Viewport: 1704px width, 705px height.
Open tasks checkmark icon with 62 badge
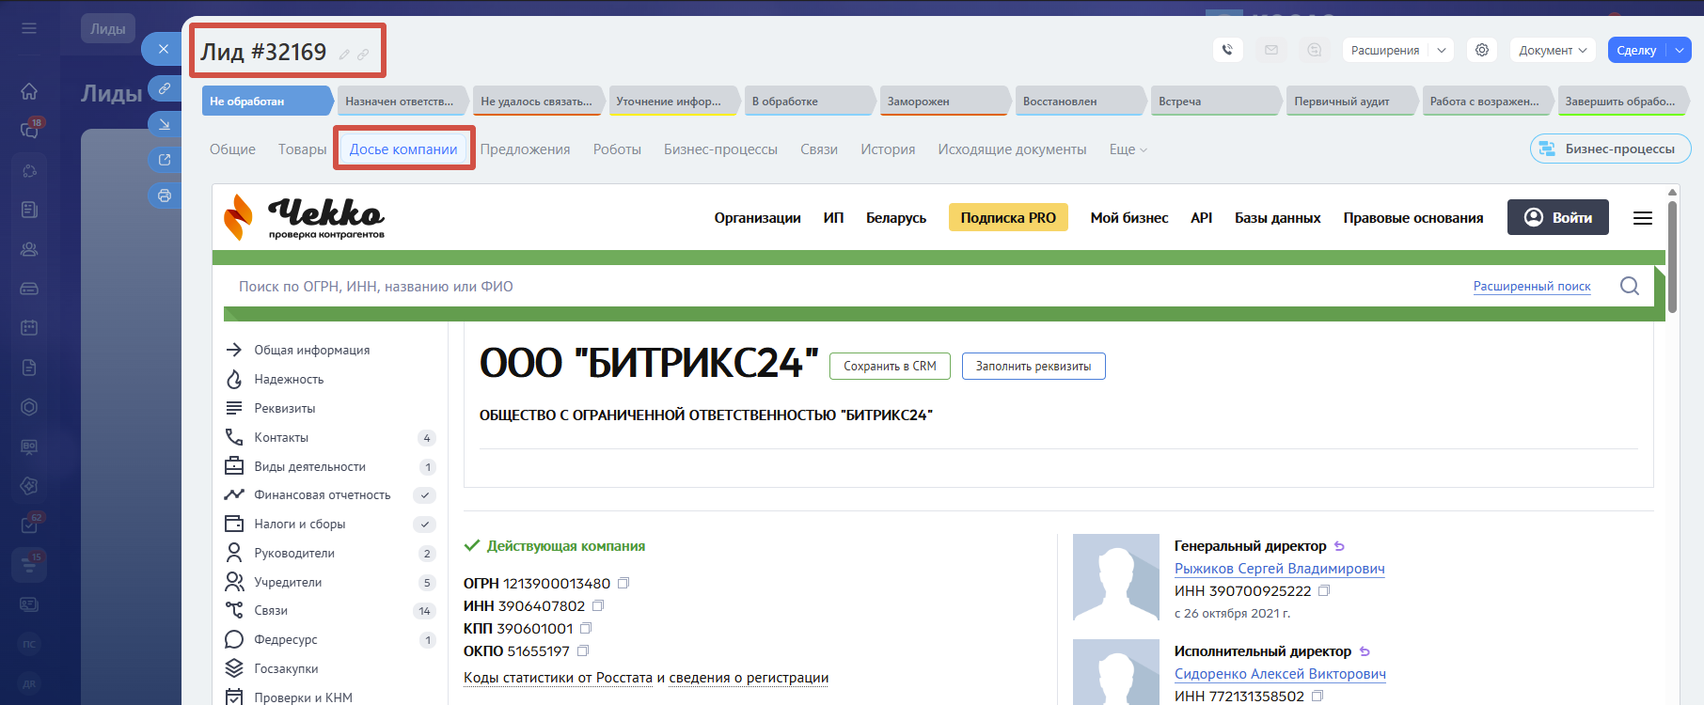pos(29,525)
